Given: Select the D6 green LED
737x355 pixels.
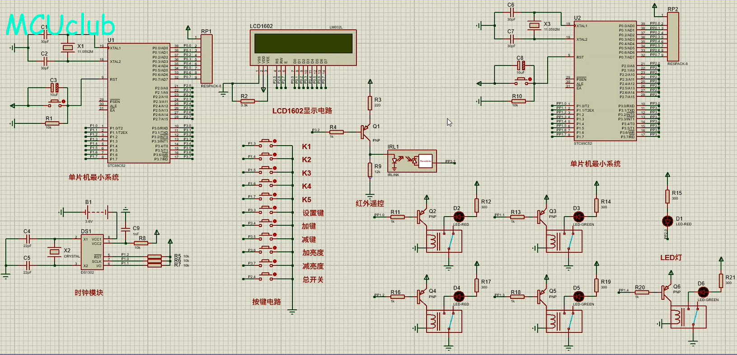Looking at the screenshot, I should click(x=703, y=293).
